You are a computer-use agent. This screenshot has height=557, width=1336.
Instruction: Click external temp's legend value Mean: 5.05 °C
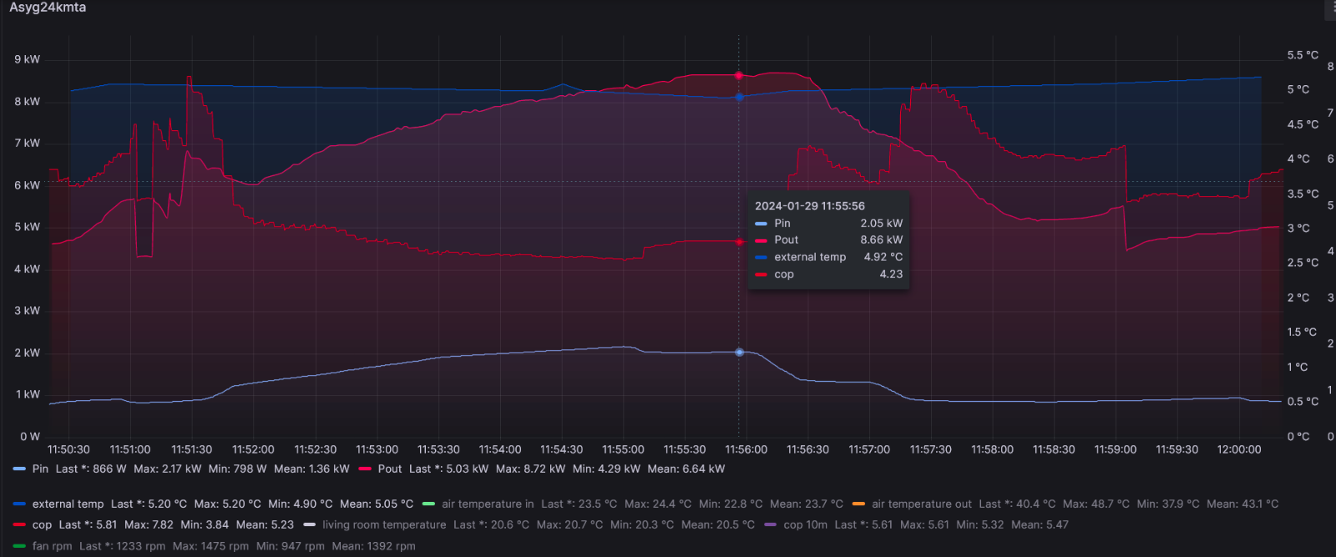(x=377, y=504)
